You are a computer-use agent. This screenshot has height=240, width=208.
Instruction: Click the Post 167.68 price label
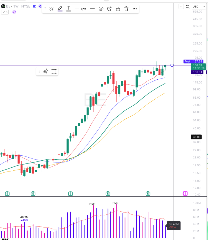(193, 61)
